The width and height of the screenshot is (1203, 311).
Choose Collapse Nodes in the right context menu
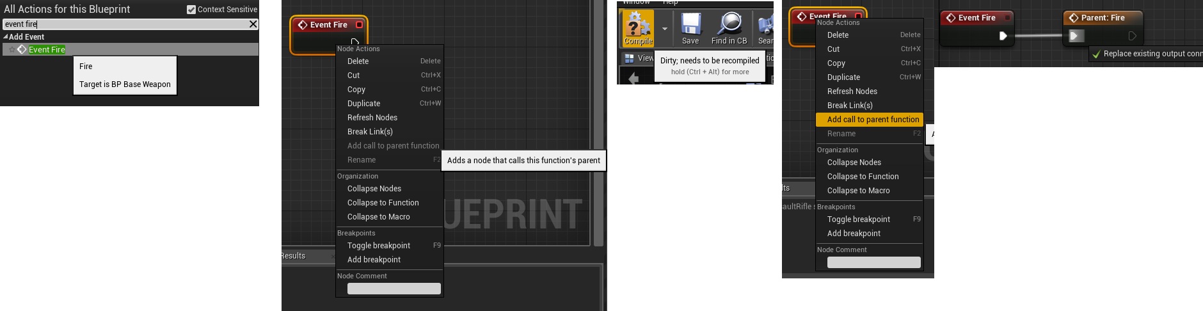[870, 163]
